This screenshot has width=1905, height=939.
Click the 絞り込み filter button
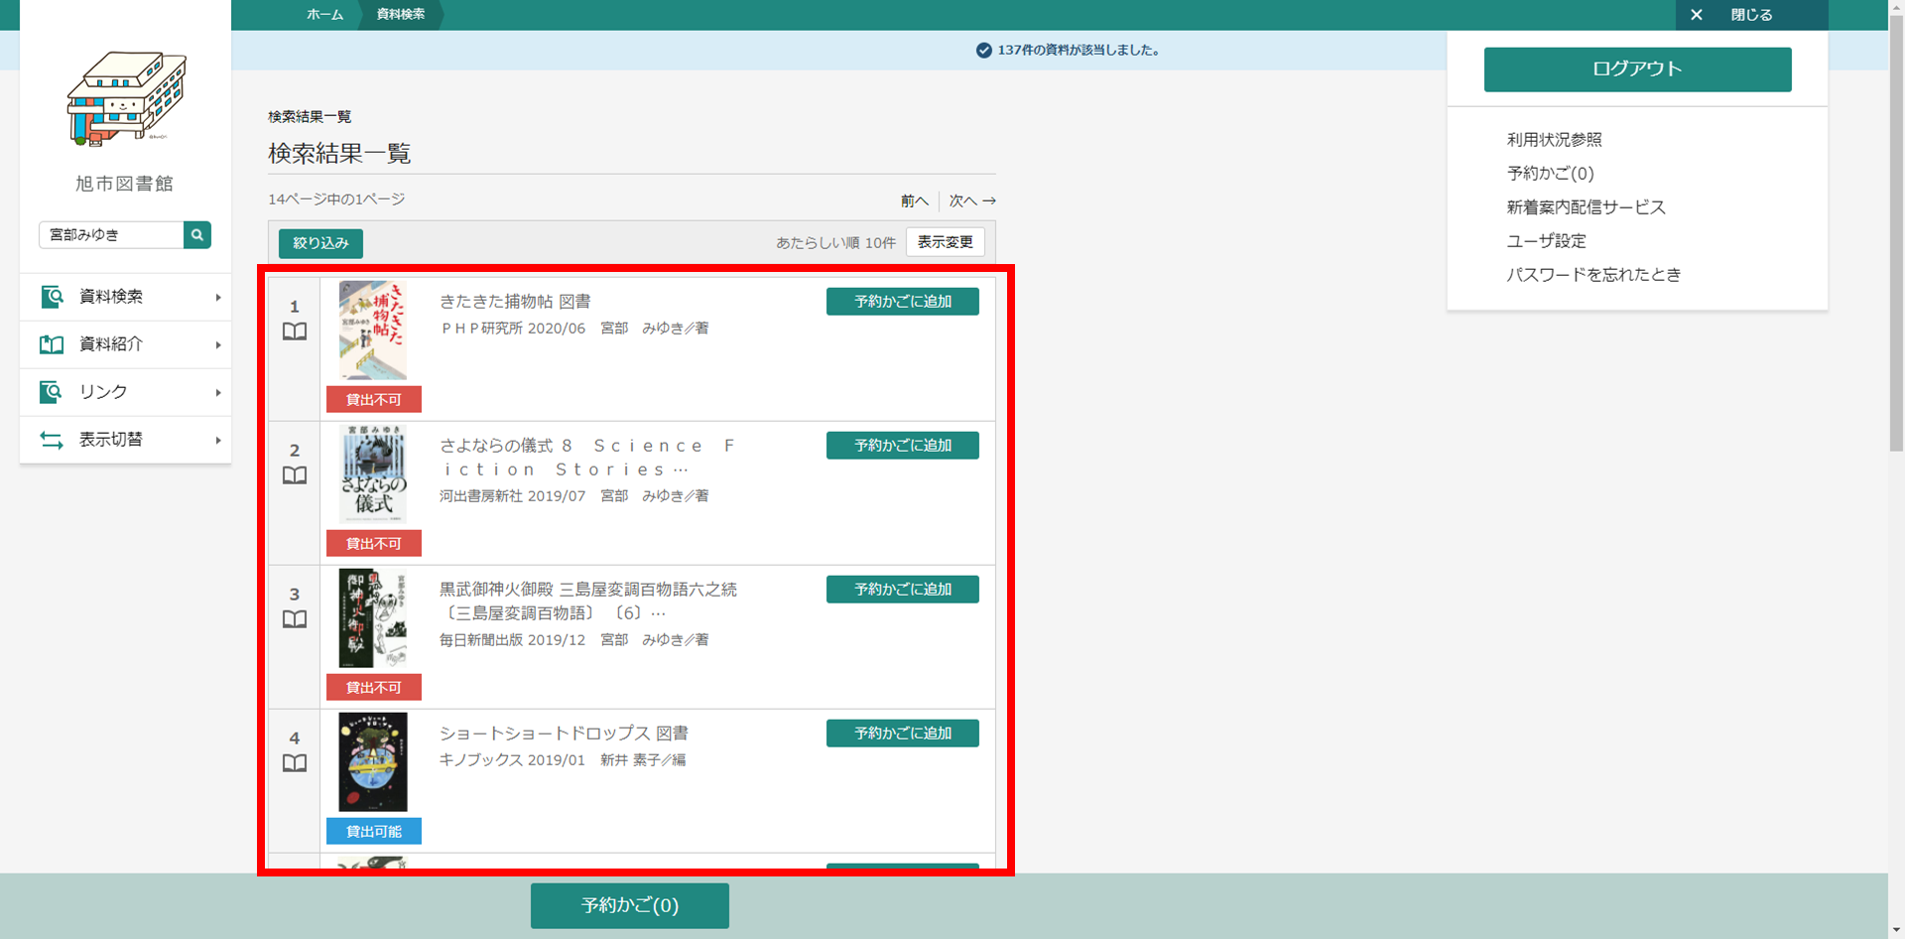click(320, 243)
